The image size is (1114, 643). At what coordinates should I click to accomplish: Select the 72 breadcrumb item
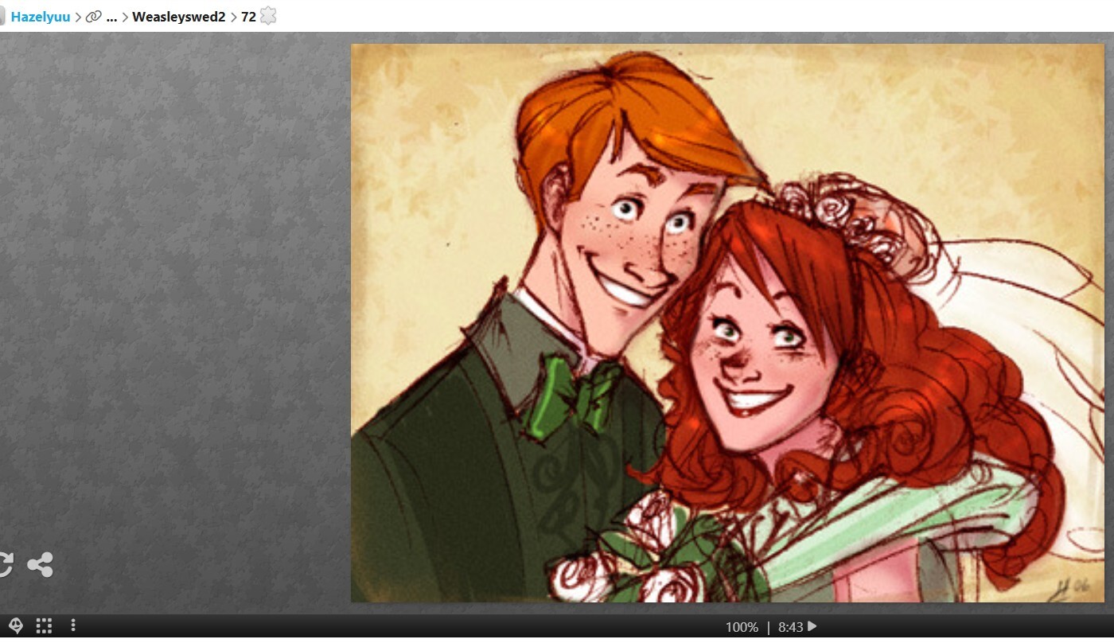click(248, 17)
